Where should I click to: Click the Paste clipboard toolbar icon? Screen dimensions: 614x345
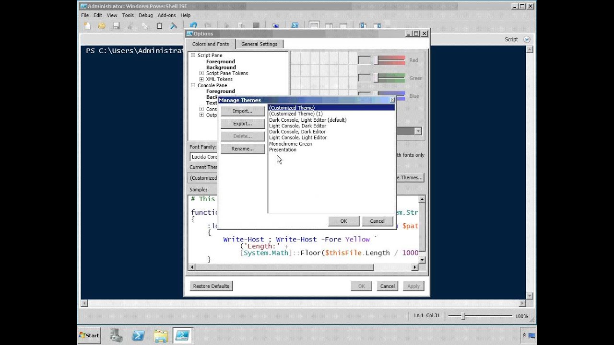pos(159,26)
